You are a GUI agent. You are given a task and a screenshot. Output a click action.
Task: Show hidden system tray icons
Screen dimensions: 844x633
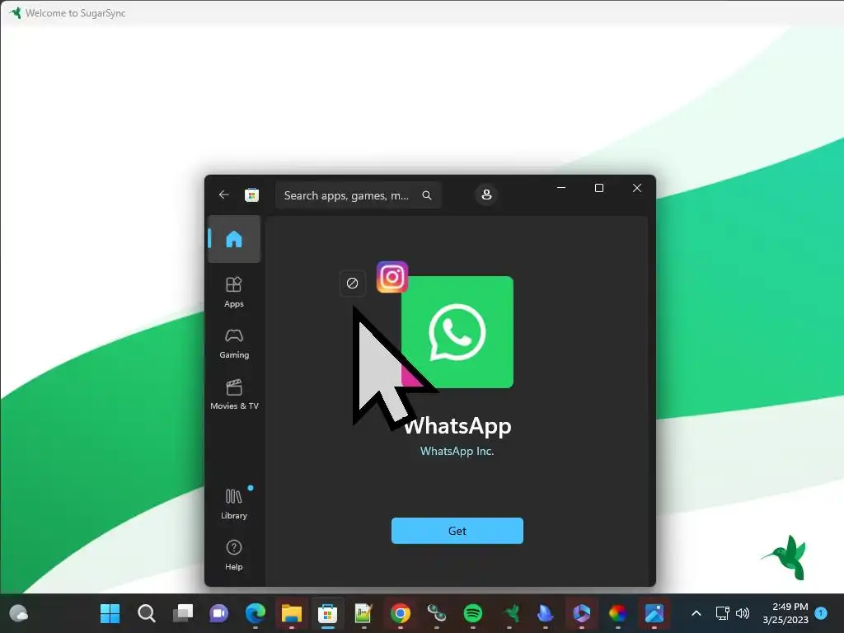click(696, 613)
